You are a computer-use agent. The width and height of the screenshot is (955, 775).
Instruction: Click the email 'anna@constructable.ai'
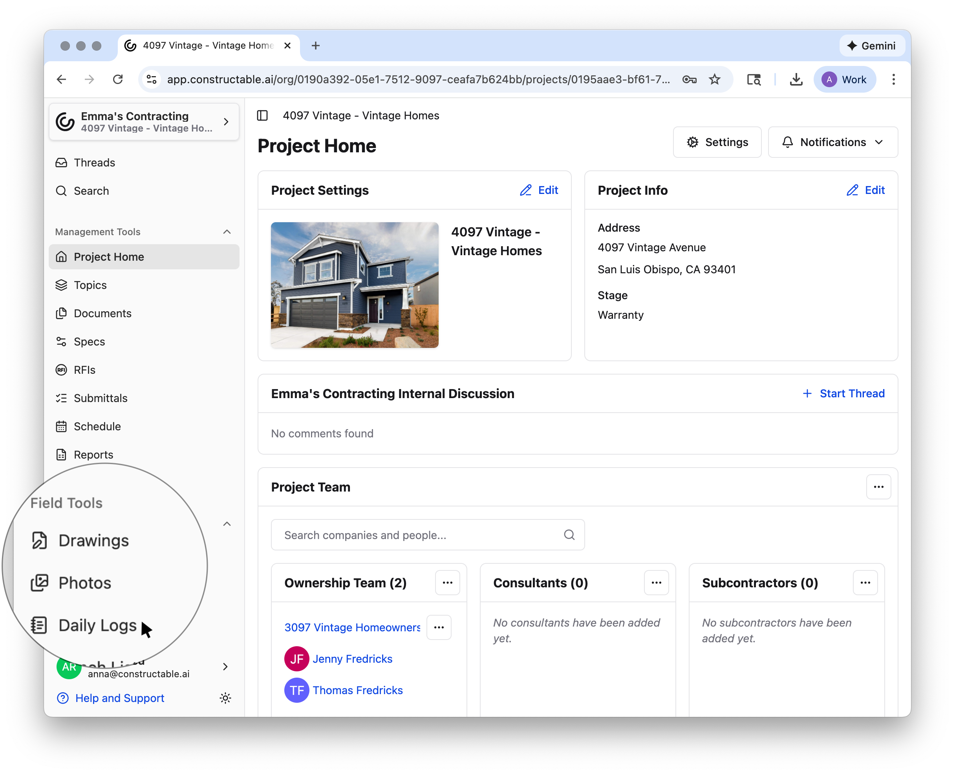tap(138, 674)
